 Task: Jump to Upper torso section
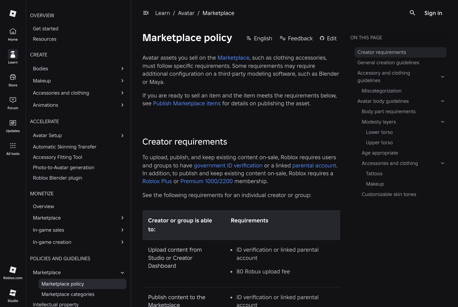379,143
